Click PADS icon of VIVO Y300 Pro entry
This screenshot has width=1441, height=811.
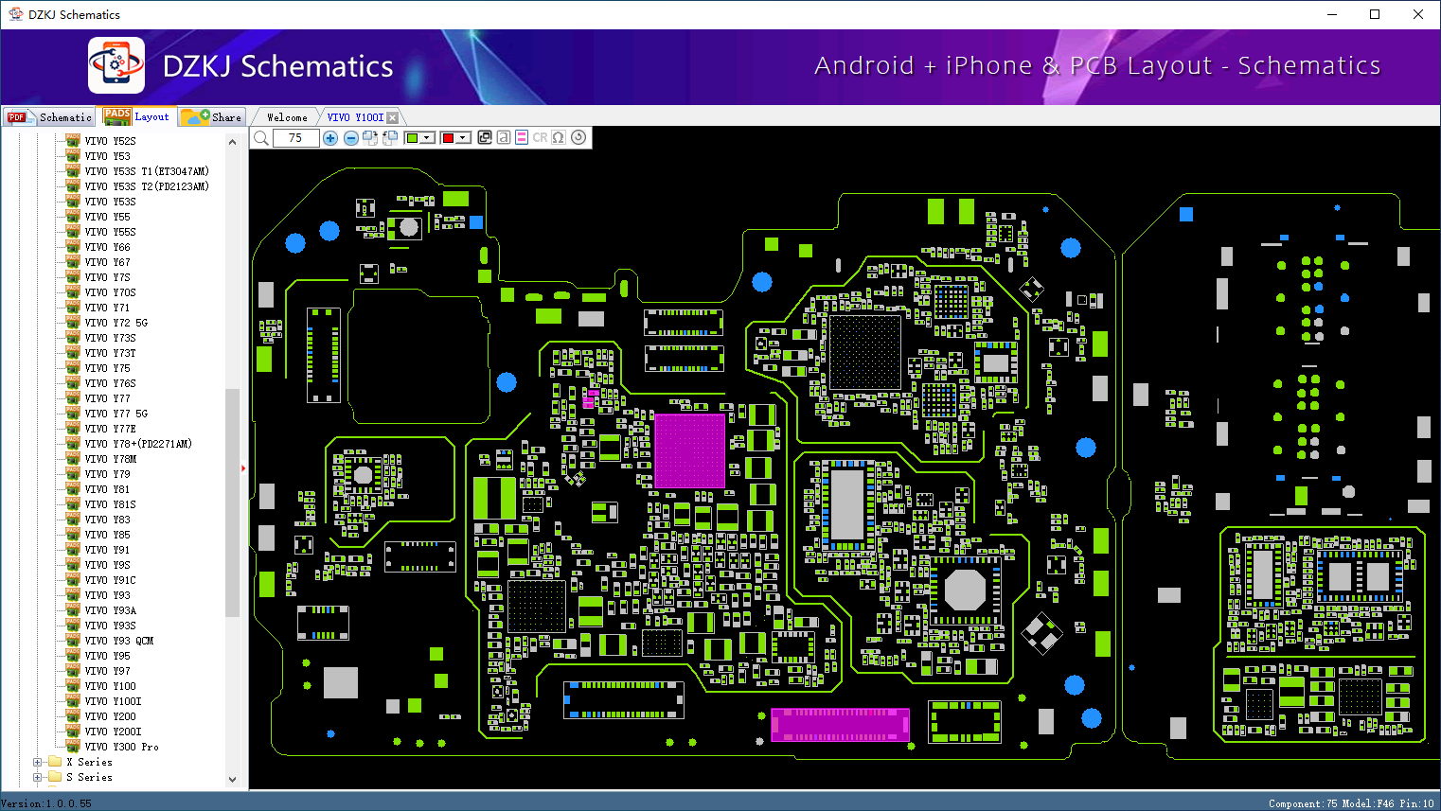[x=73, y=747]
